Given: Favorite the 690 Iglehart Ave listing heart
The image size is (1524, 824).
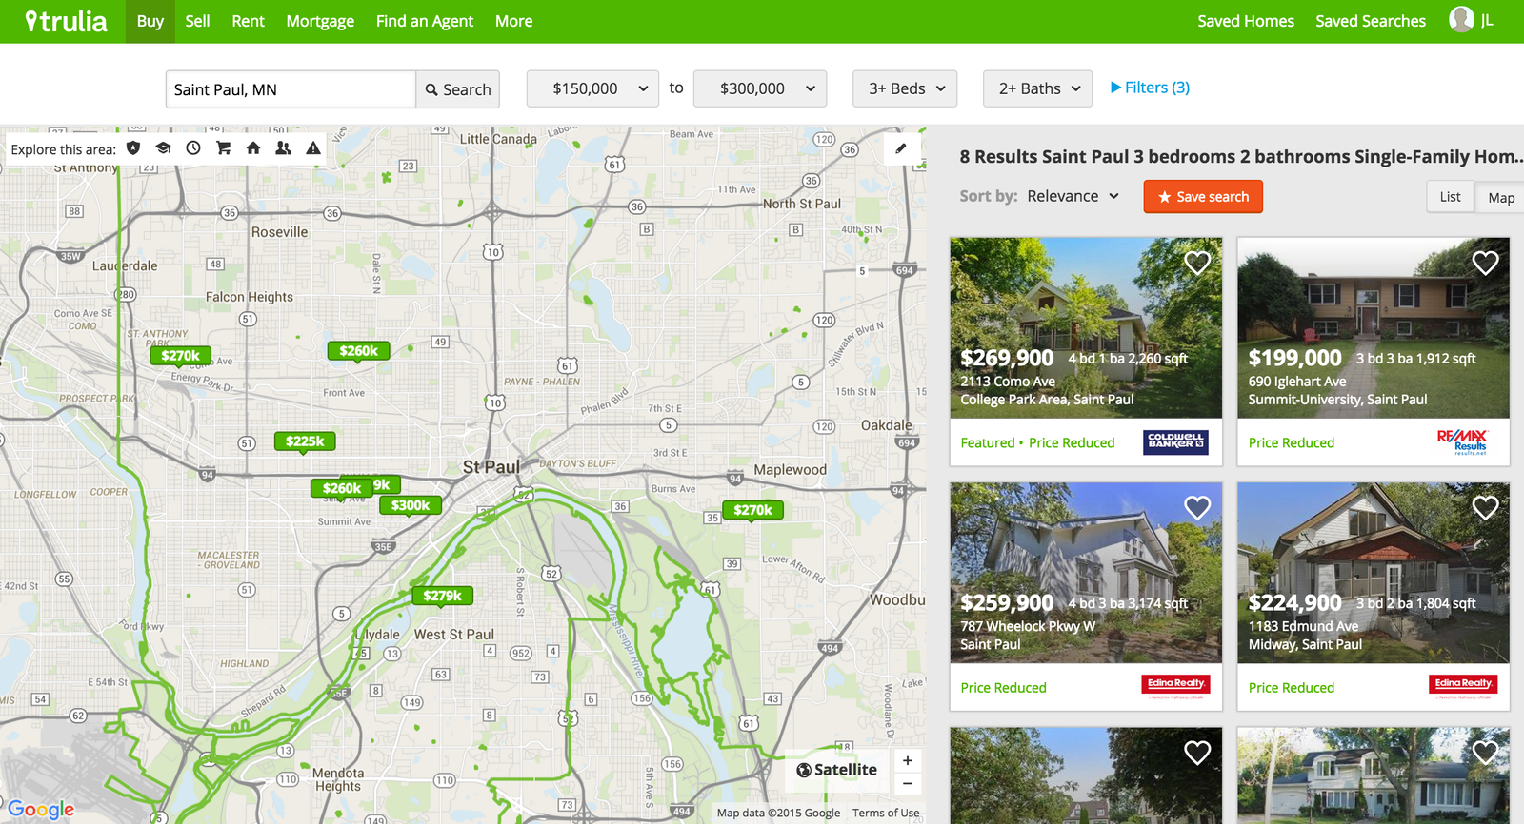Looking at the screenshot, I should (x=1485, y=264).
